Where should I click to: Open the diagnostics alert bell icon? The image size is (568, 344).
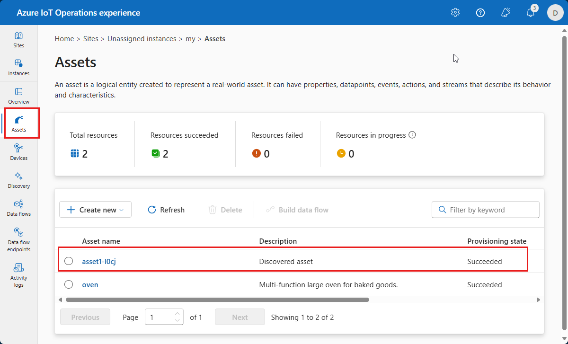pos(506,13)
